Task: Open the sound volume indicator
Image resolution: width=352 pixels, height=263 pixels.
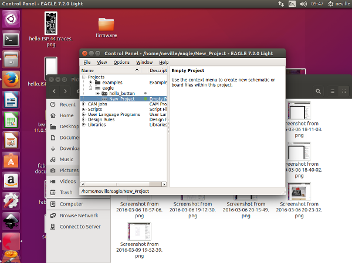Action: pyautogui.click(x=303, y=4)
